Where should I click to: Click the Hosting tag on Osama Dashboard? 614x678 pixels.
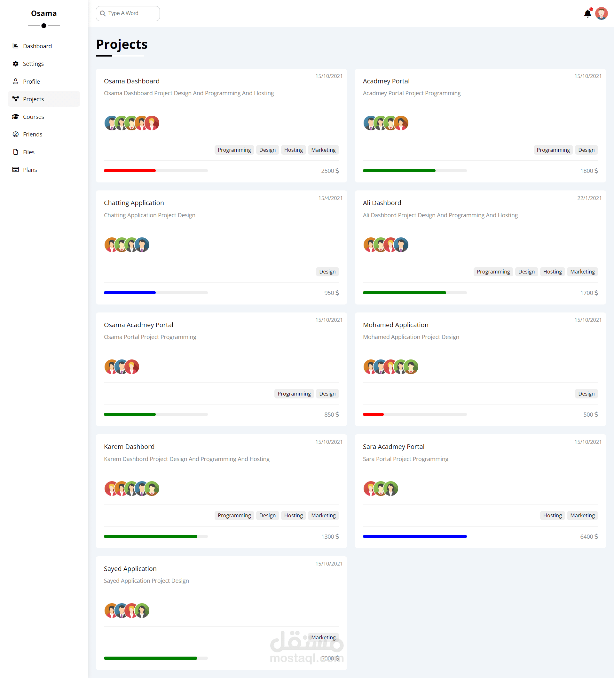[x=293, y=150]
